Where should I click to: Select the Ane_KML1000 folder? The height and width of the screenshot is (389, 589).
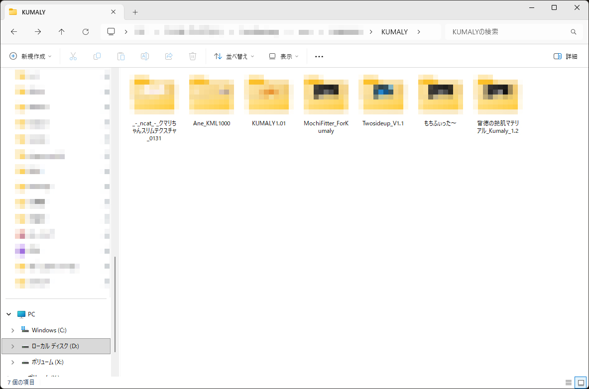click(212, 100)
